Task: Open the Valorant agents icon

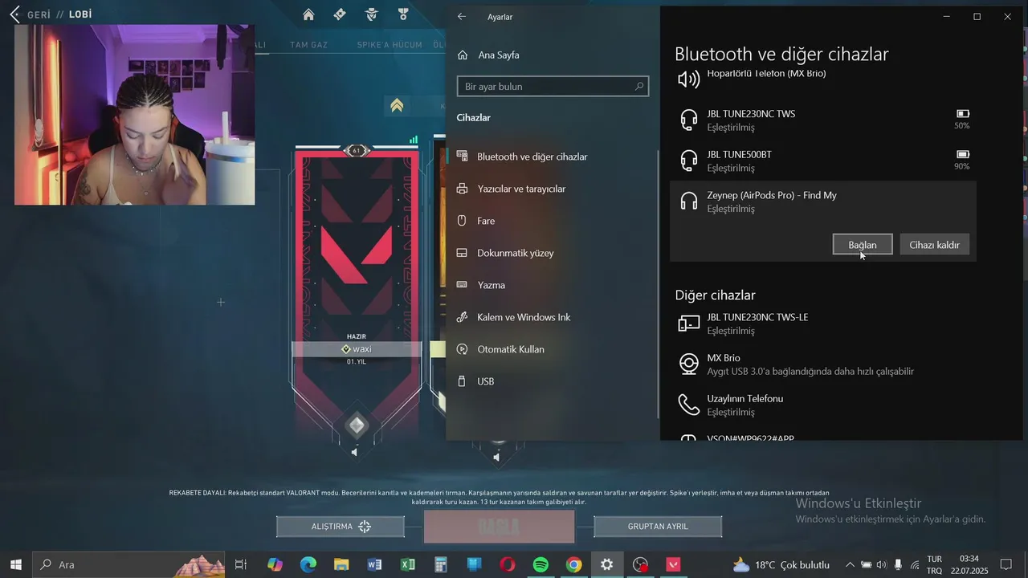Action: click(x=371, y=14)
